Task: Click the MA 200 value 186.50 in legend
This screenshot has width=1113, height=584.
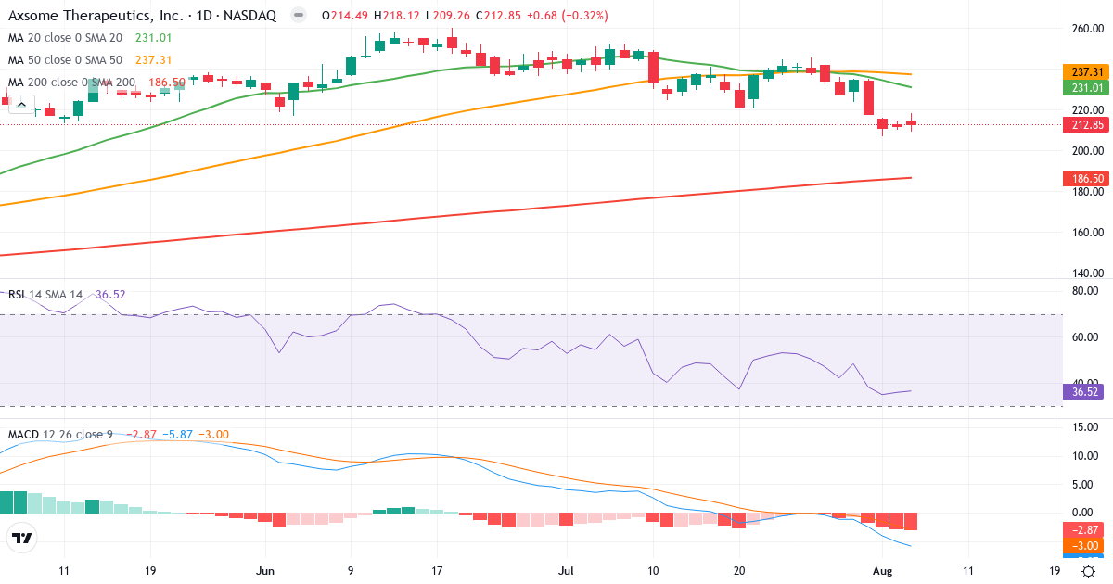Action: [x=167, y=83]
